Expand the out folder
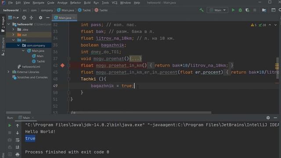This screenshot has height=158, width=281. (x=13, y=35)
